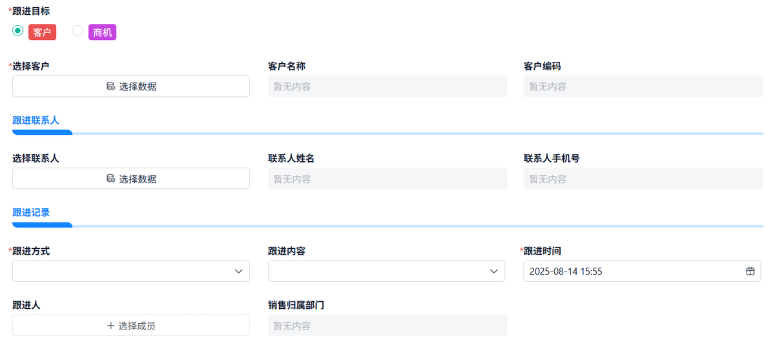Expand the 跟进内容 dropdown
Image resolution: width=775 pixels, height=354 pixels.
378,271
